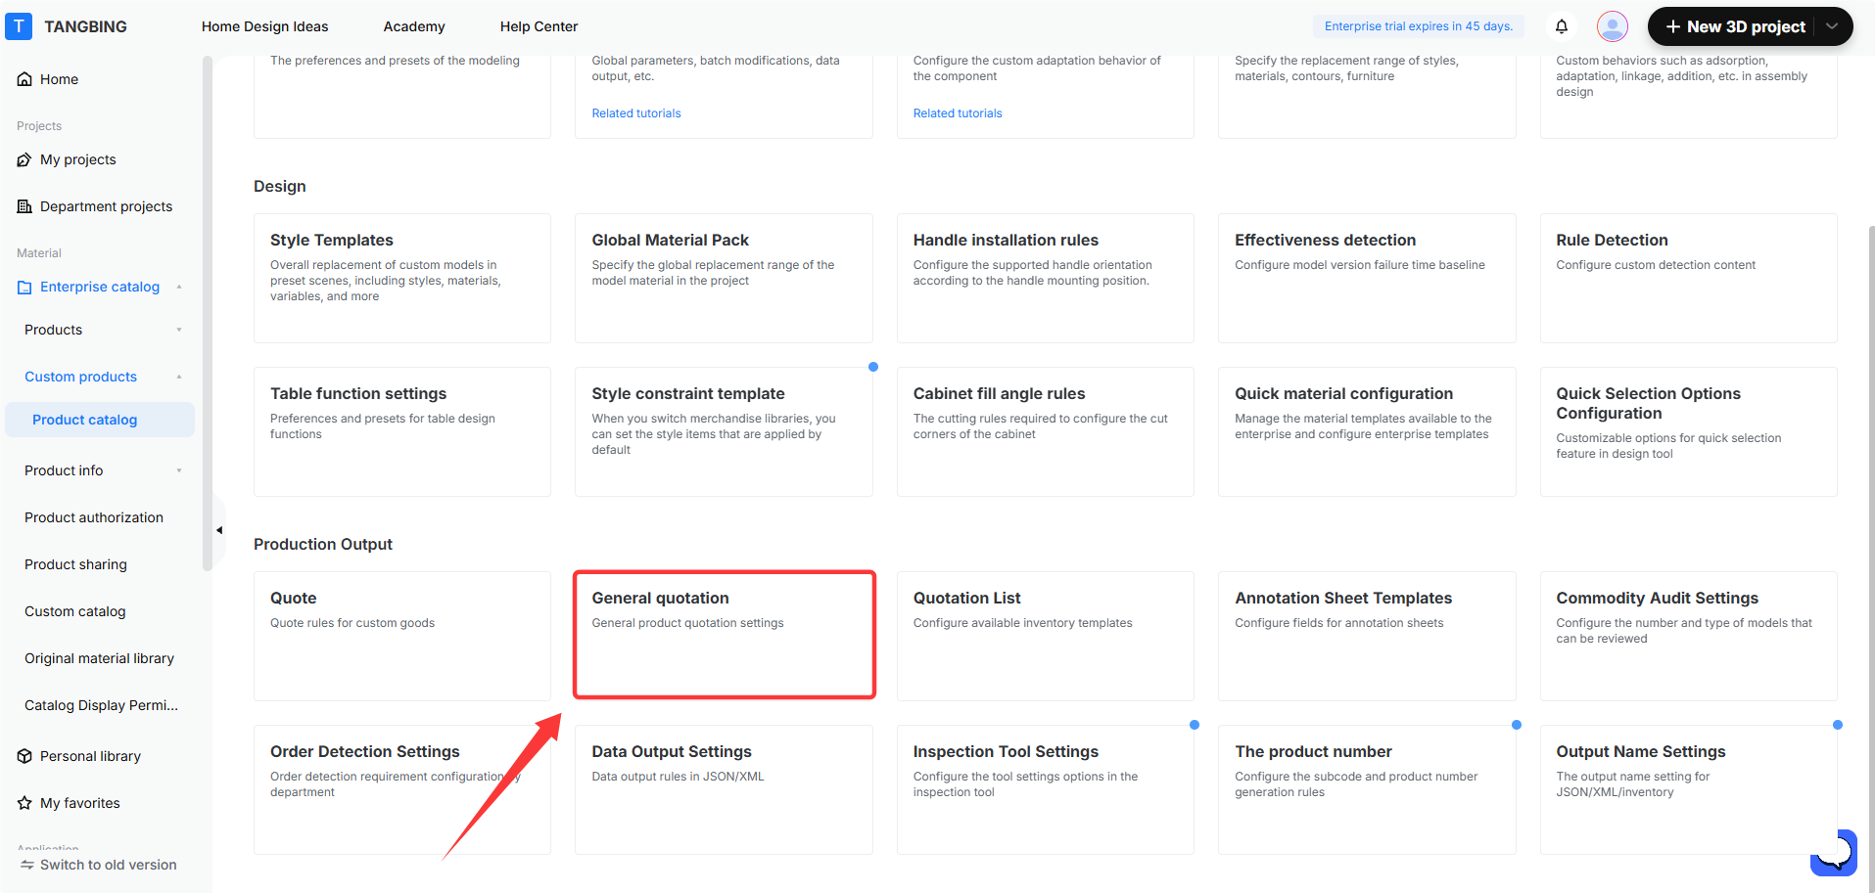Create a New 3D project
1875x893 pixels.
click(1735, 26)
